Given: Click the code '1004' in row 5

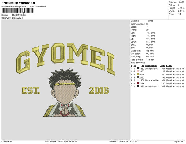Looking at the screenshot, I should pos(163,80).
